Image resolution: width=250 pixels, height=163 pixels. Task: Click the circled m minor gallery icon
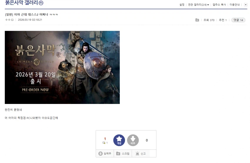tap(41, 3)
